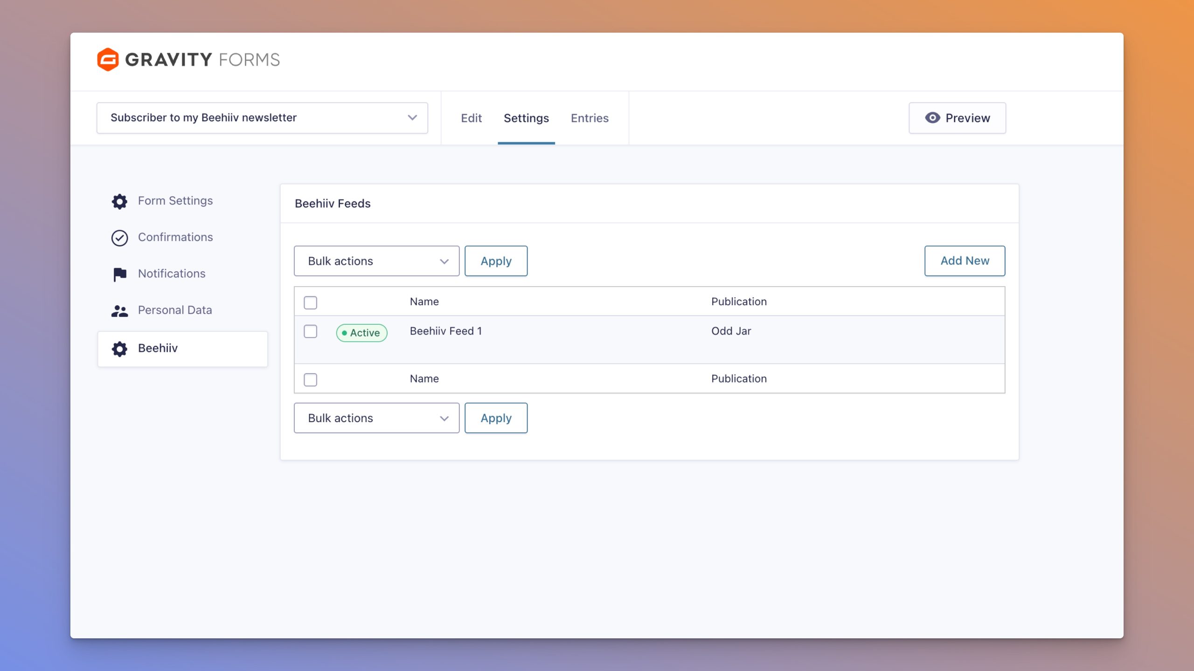Image resolution: width=1194 pixels, height=671 pixels.
Task: Expand the bottom Bulk actions dropdown
Action: coord(376,418)
